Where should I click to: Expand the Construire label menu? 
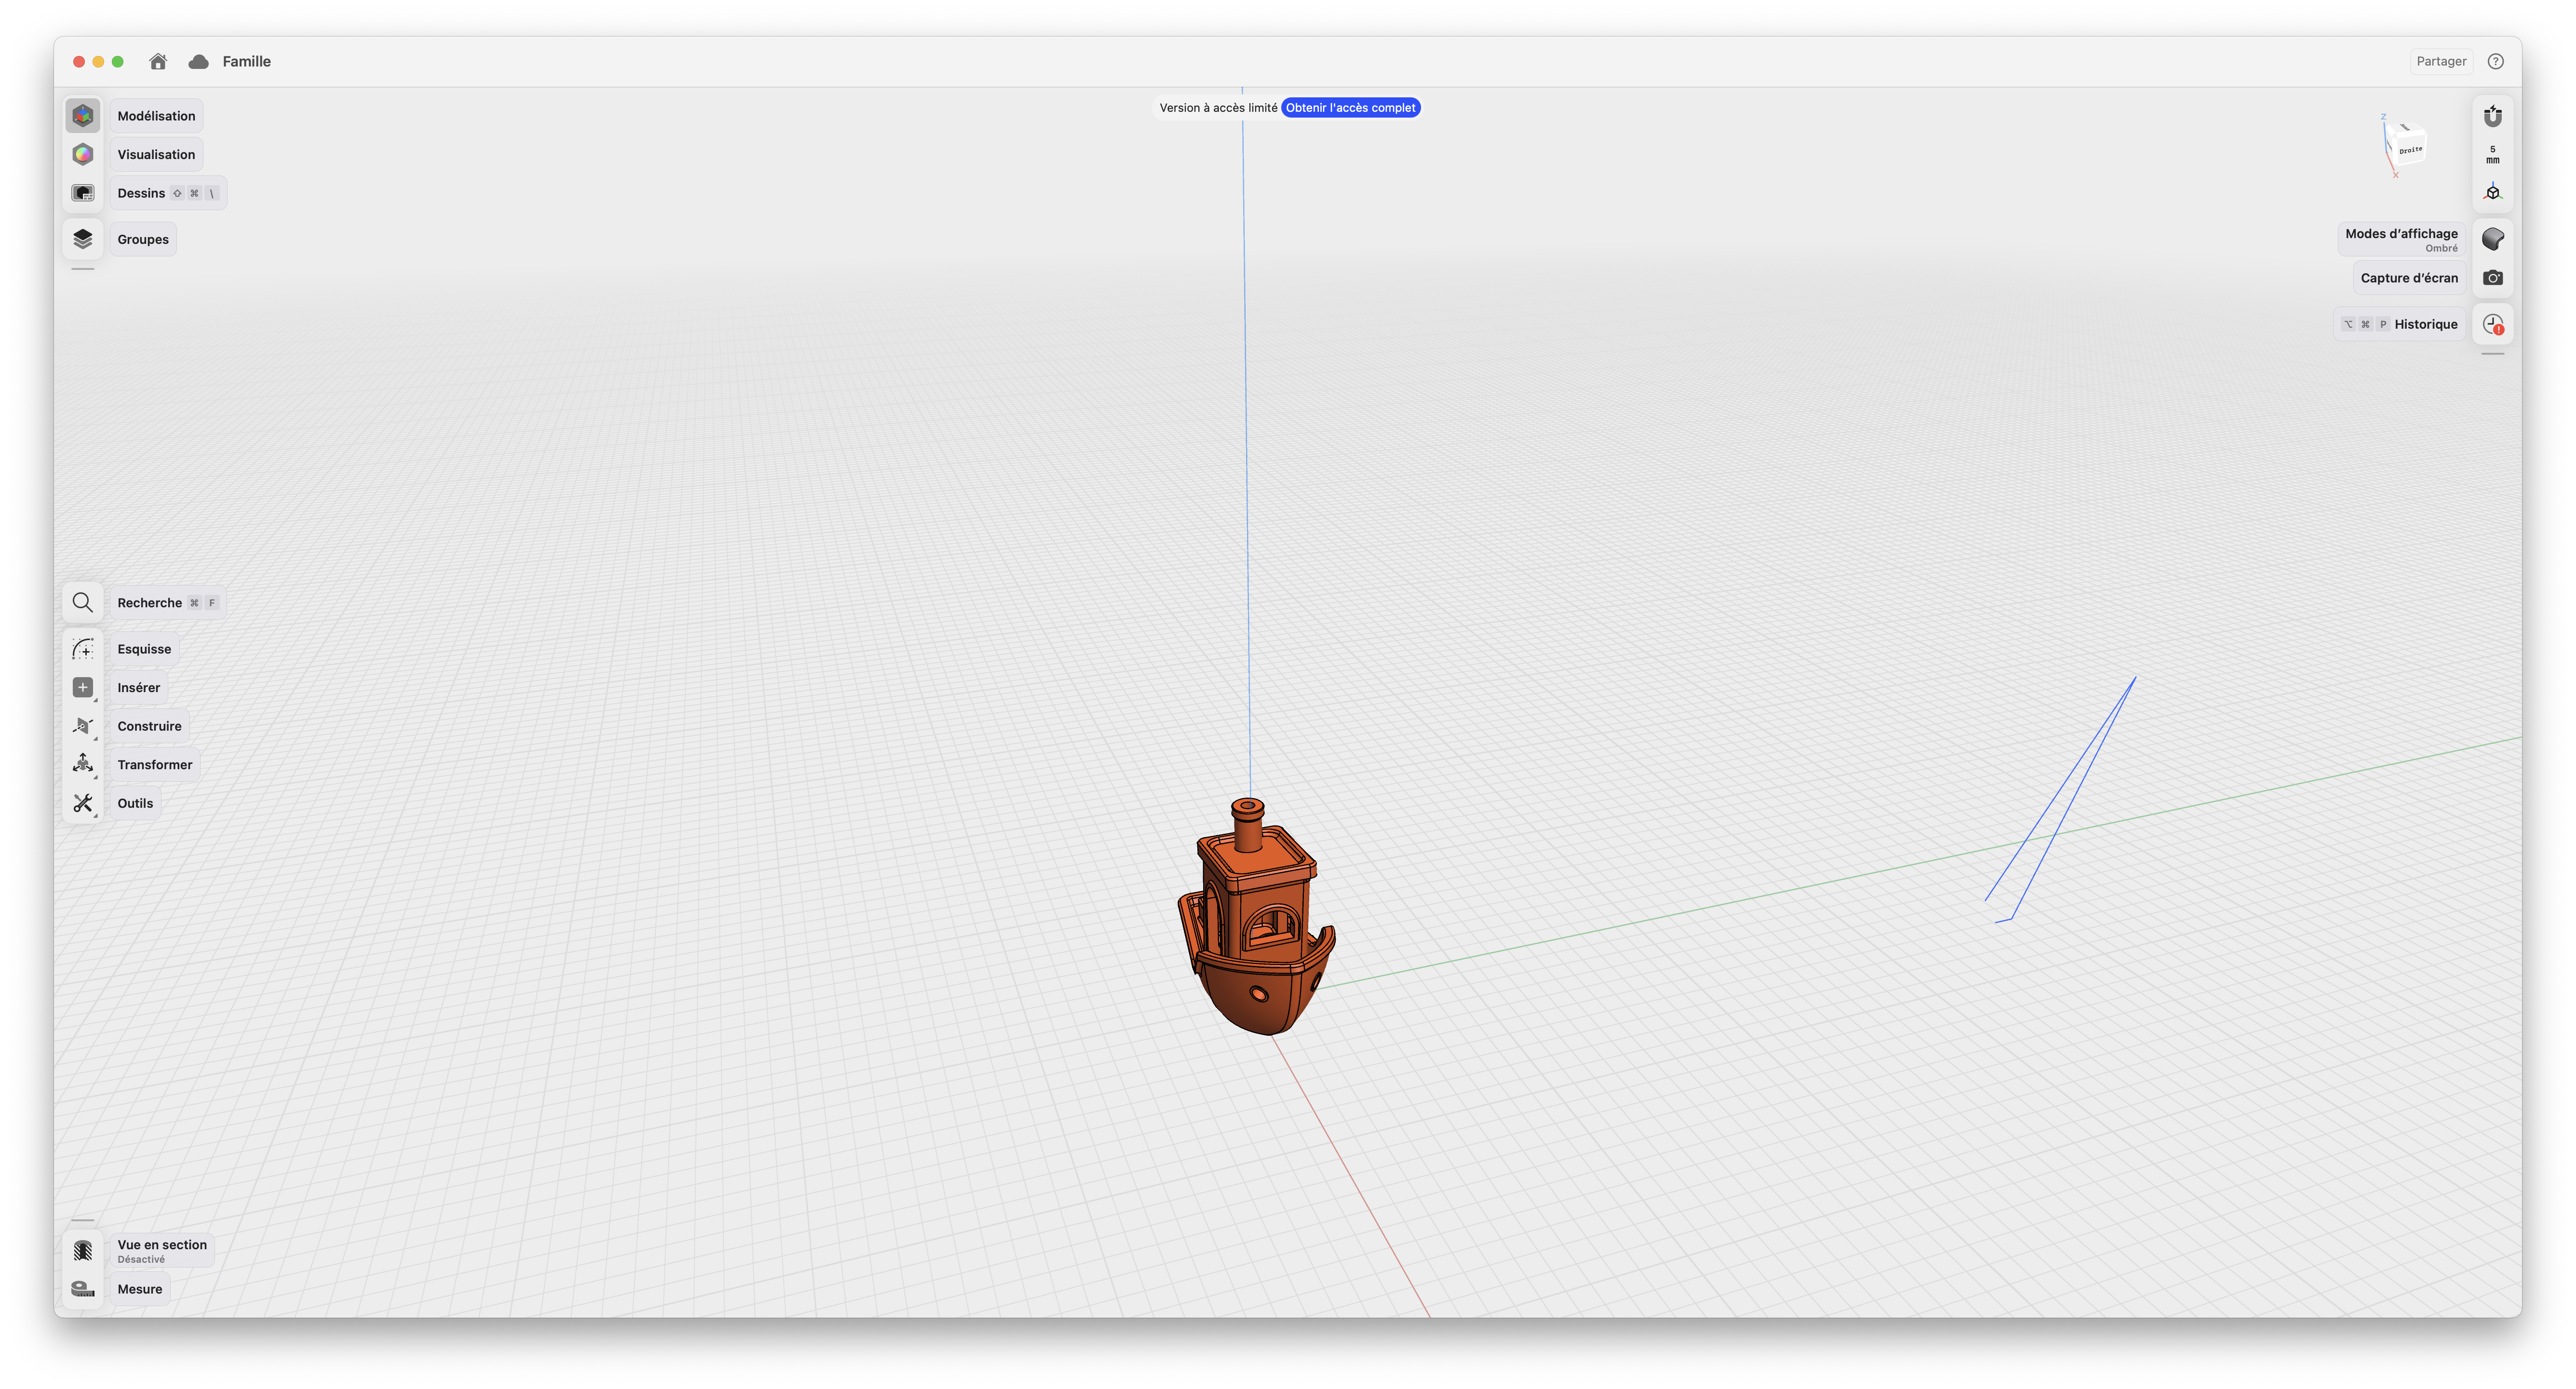coord(149,726)
